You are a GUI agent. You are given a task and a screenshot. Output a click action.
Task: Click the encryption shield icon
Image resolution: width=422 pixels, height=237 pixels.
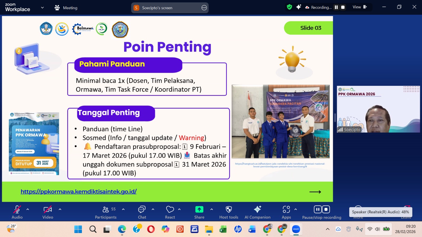coord(289,7)
